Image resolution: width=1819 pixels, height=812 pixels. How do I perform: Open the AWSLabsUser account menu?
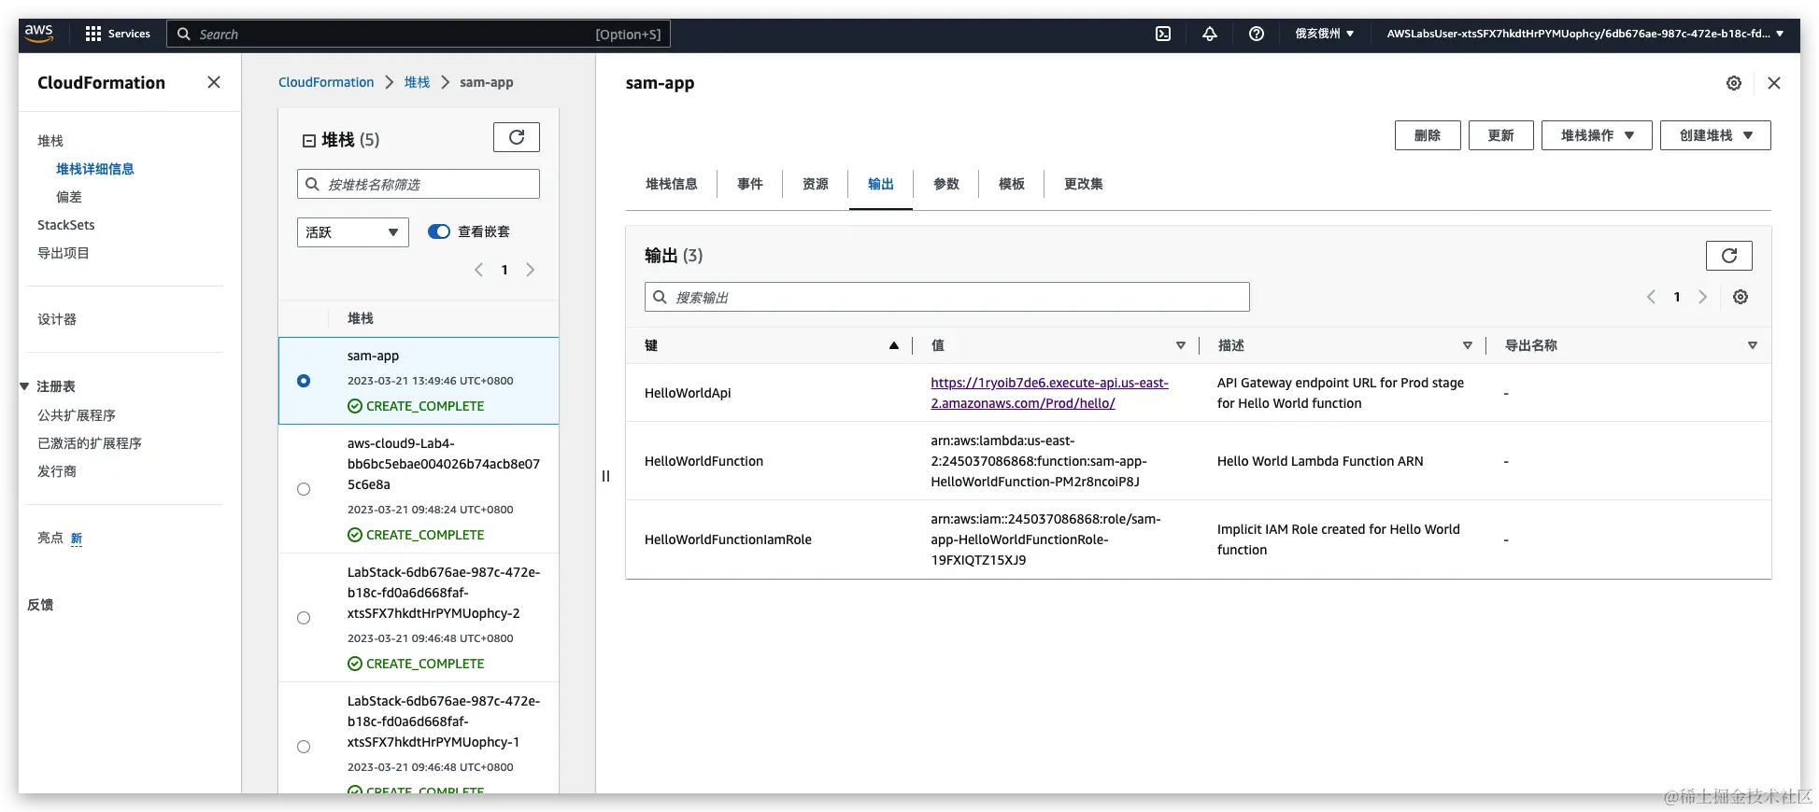click(x=1585, y=34)
